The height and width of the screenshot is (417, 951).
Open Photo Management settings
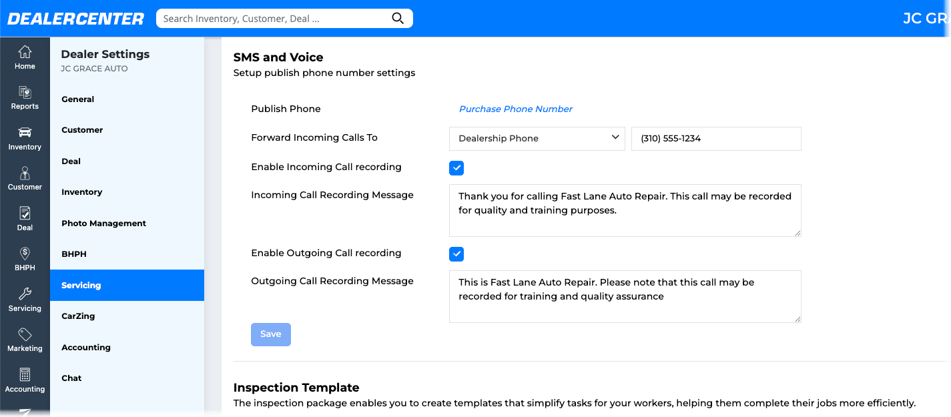127,224
